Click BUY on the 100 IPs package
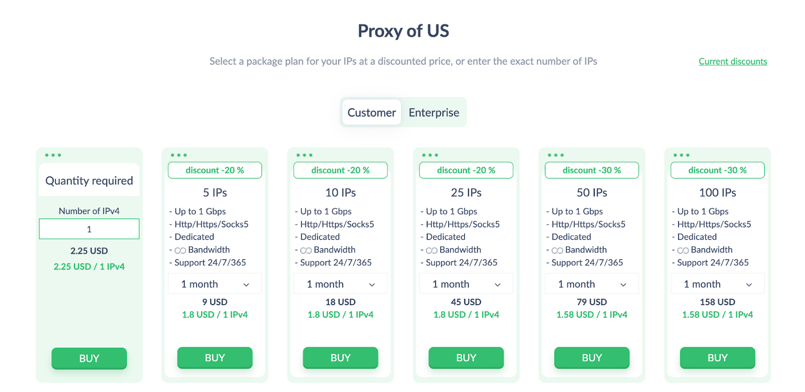Image resolution: width=805 pixels, height=392 pixels. (717, 358)
